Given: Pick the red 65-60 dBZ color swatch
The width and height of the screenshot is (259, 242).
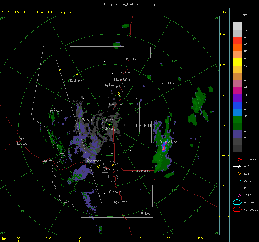Looking at the screenshot, I should (x=237, y=41).
